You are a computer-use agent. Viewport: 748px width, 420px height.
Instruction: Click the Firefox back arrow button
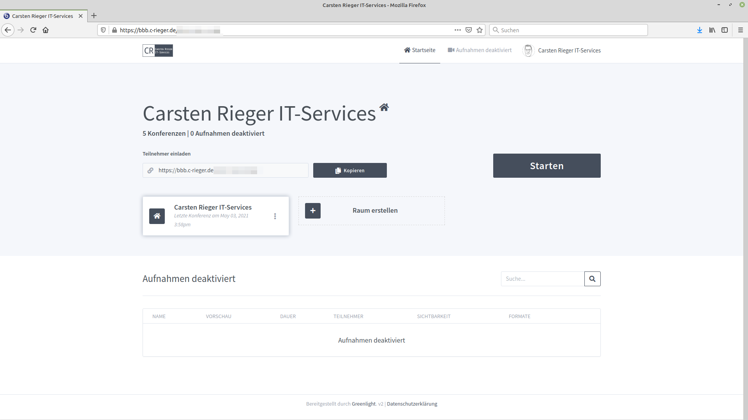pyautogui.click(x=8, y=30)
